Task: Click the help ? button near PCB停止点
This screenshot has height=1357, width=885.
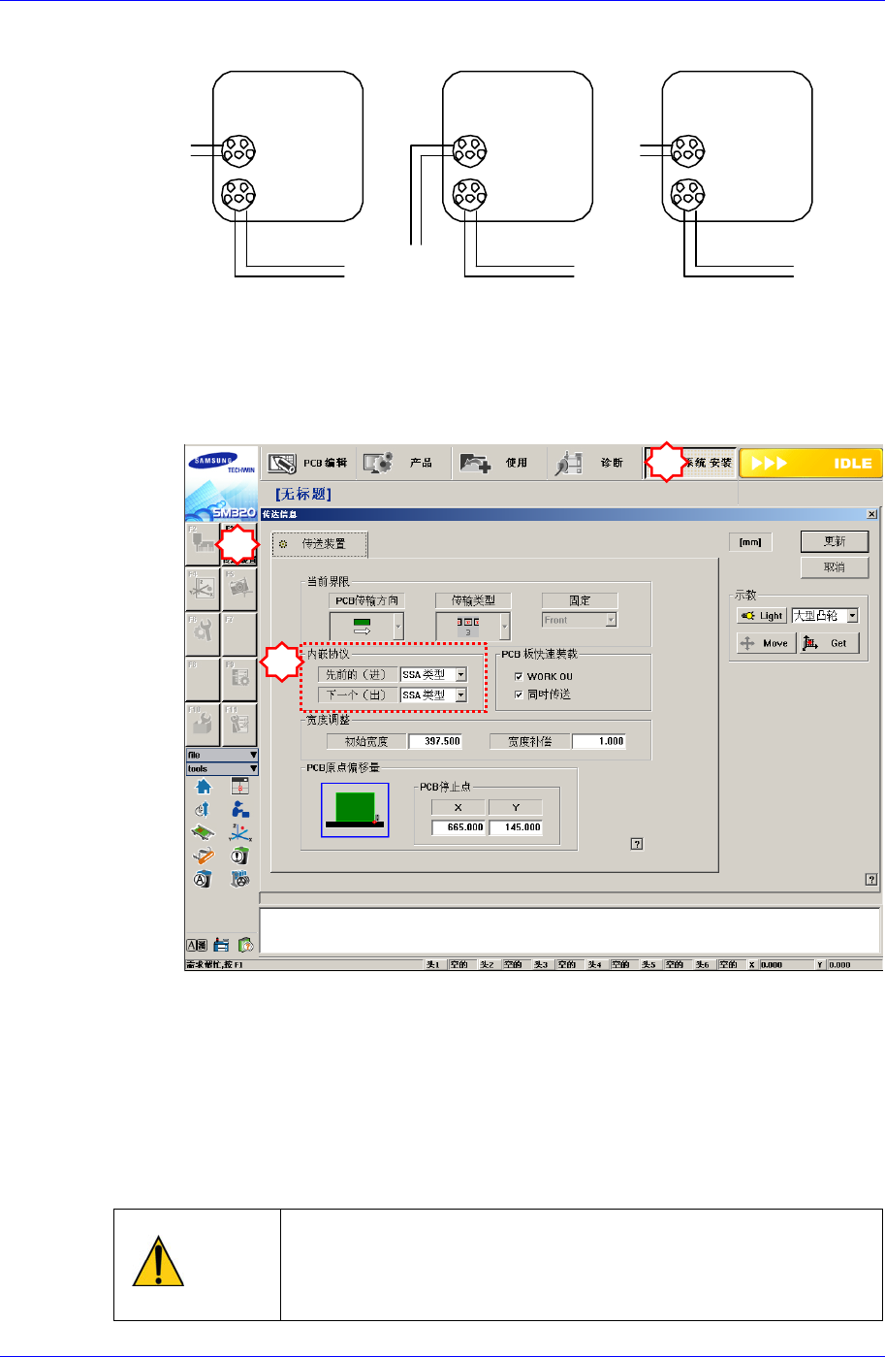Action: (x=637, y=843)
